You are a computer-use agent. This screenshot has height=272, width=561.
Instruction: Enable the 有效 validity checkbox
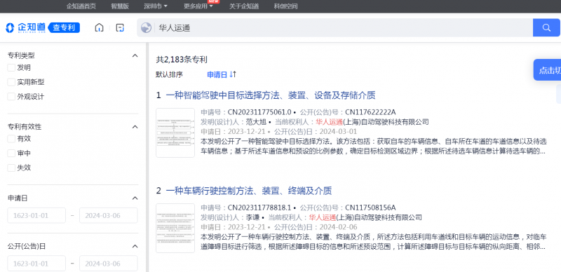(11, 139)
